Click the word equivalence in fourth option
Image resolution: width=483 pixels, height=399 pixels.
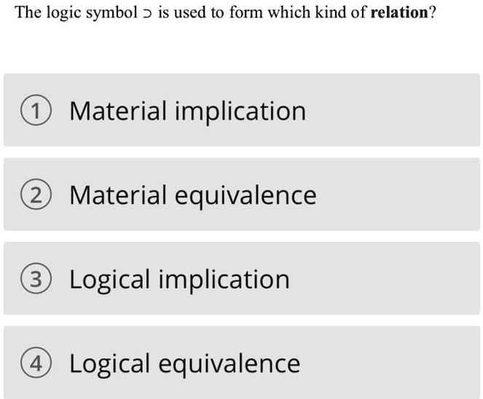(x=229, y=364)
